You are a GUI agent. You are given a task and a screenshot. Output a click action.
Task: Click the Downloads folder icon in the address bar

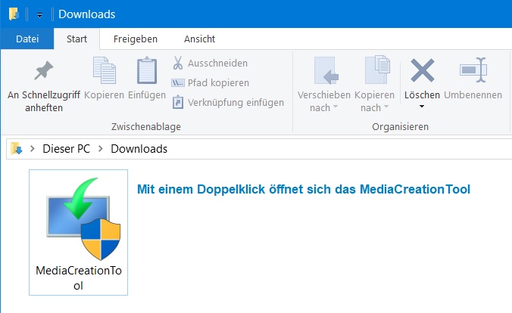point(17,149)
